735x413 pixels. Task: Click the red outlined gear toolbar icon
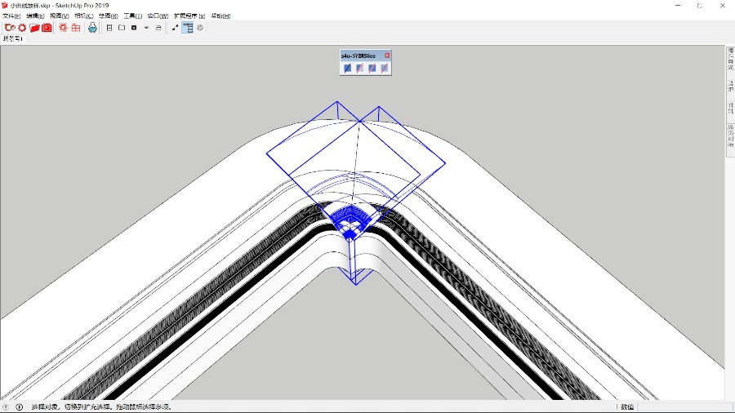click(x=63, y=28)
